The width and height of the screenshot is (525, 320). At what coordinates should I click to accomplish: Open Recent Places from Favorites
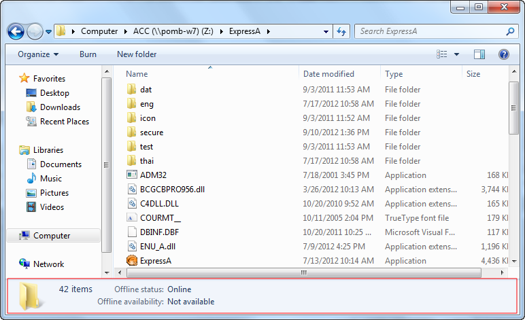pyautogui.click(x=65, y=122)
